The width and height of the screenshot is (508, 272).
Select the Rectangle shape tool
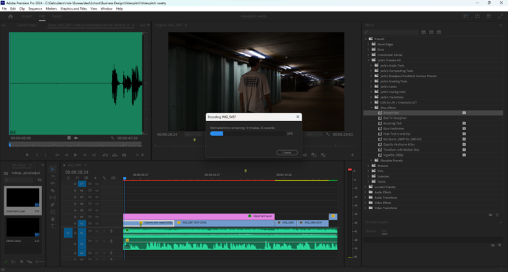pyautogui.click(x=53, y=212)
